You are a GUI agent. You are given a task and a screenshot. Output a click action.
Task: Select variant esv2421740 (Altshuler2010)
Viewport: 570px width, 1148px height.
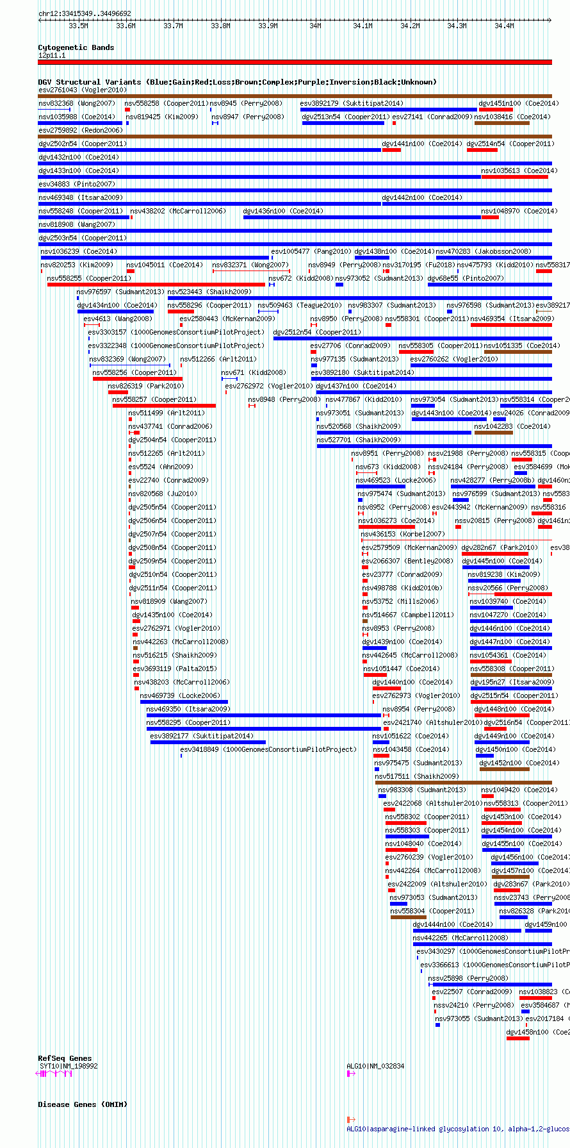tap(432, 722)
